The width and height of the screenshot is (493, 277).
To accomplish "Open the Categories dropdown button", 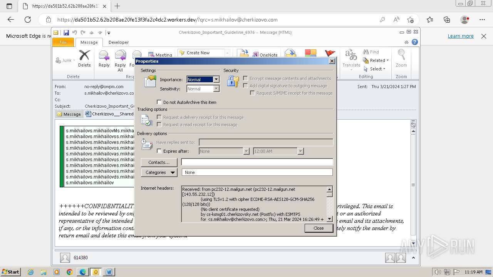I will click(159, 172).
